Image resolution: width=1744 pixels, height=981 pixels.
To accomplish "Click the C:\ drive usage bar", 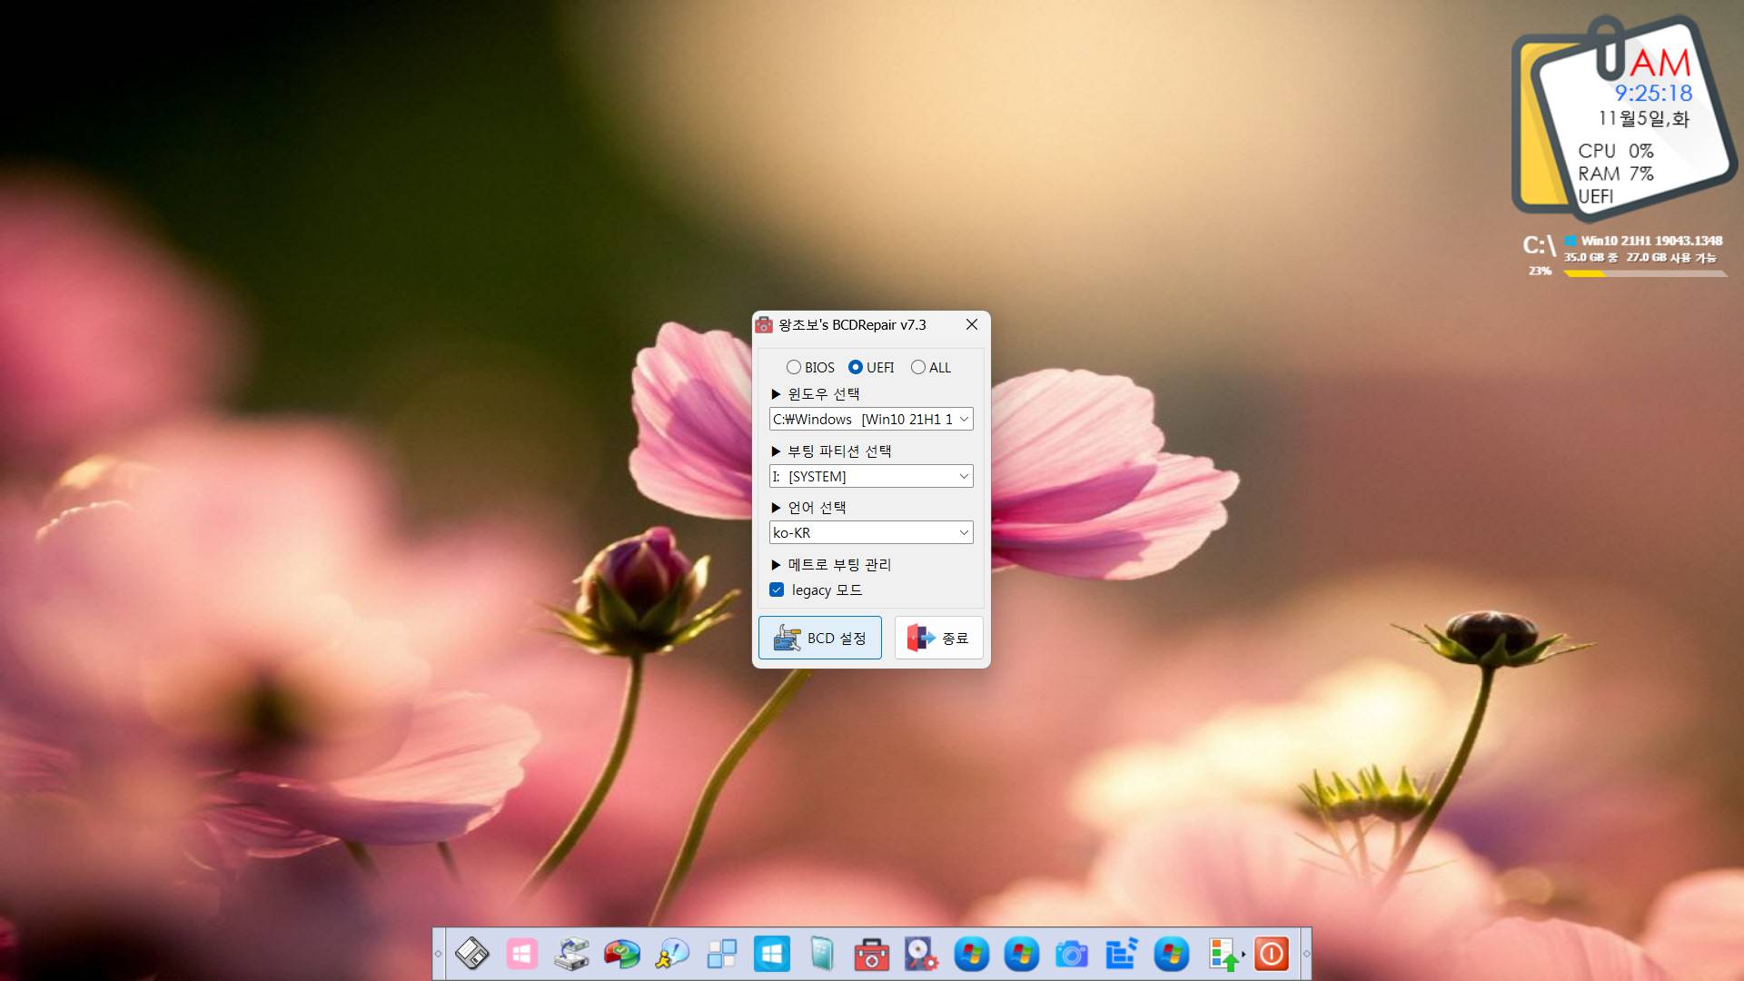I will [x=1645, y=273].
